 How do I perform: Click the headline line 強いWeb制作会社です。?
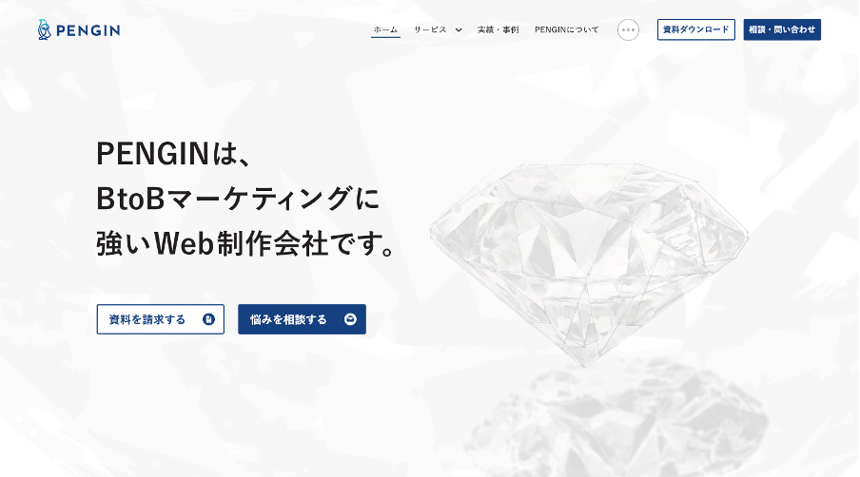point(245,243)
